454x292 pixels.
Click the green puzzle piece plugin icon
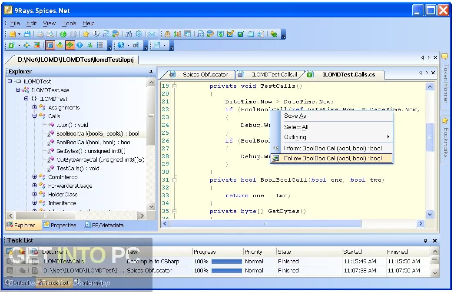pyautogui.click(x=274, y=34)
